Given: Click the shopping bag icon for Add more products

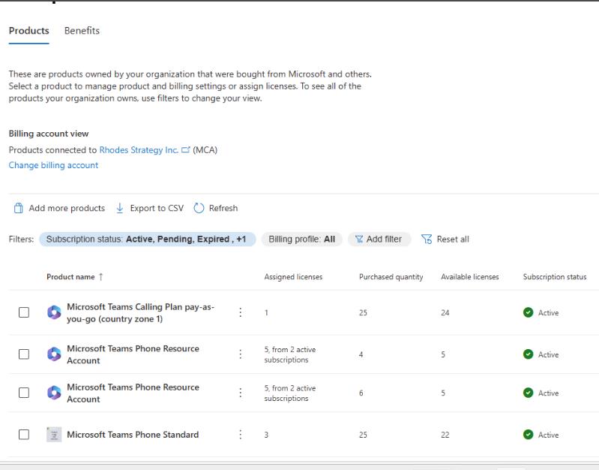Looking at the screenshot, I should [18, 208].
